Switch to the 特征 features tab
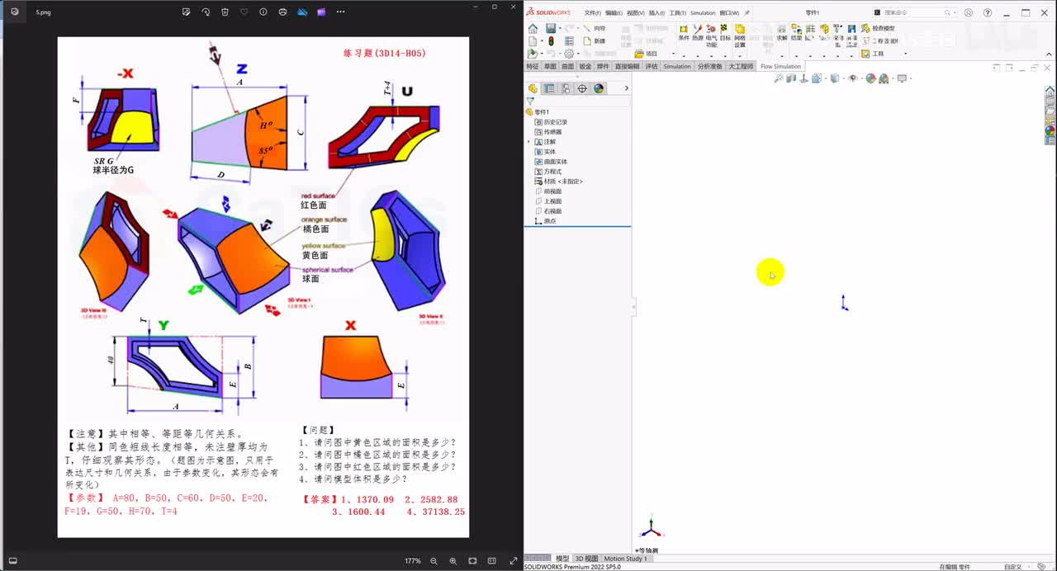This screenshot has width=1057, height=571. coord(533,66)
